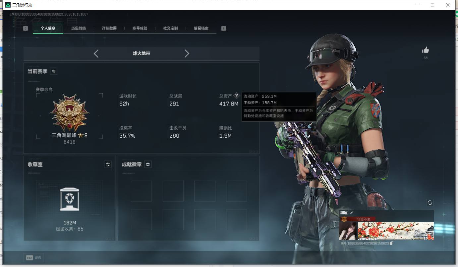Click the 总资产 value 417.8M
Viewport: 458px width, 267px height.
pyautogui.click(x=229, y=104)
